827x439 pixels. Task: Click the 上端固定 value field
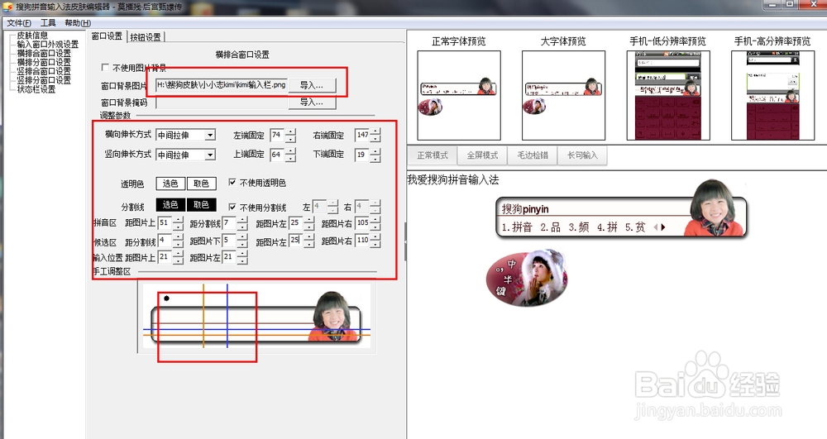pyautogui.click(x=277, y=155)
